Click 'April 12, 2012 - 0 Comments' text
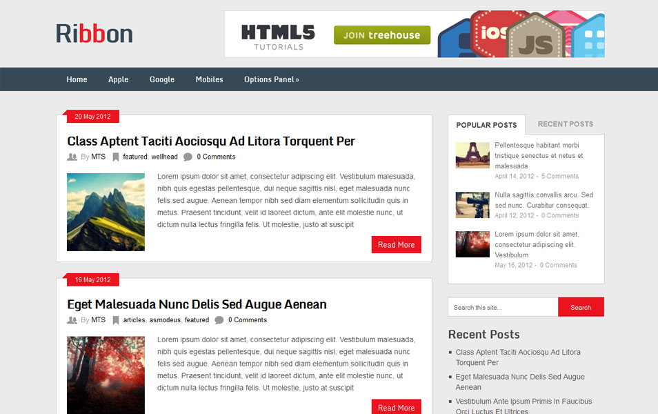 click(x=537, y=215)
